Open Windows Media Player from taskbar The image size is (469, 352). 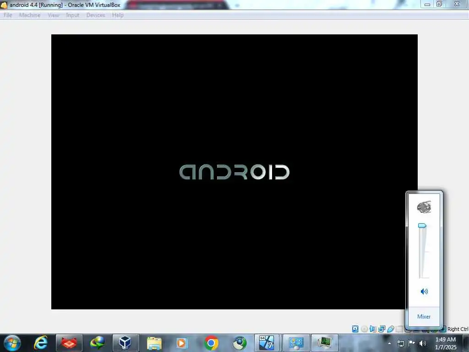pyautogui.click(x=182, y=343)
